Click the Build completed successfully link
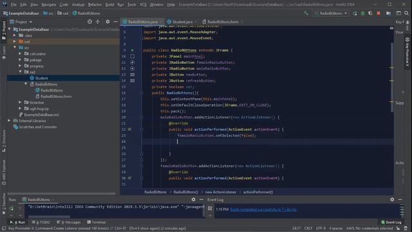The width and height of the screenshot is (412, 232). [263, 209]
